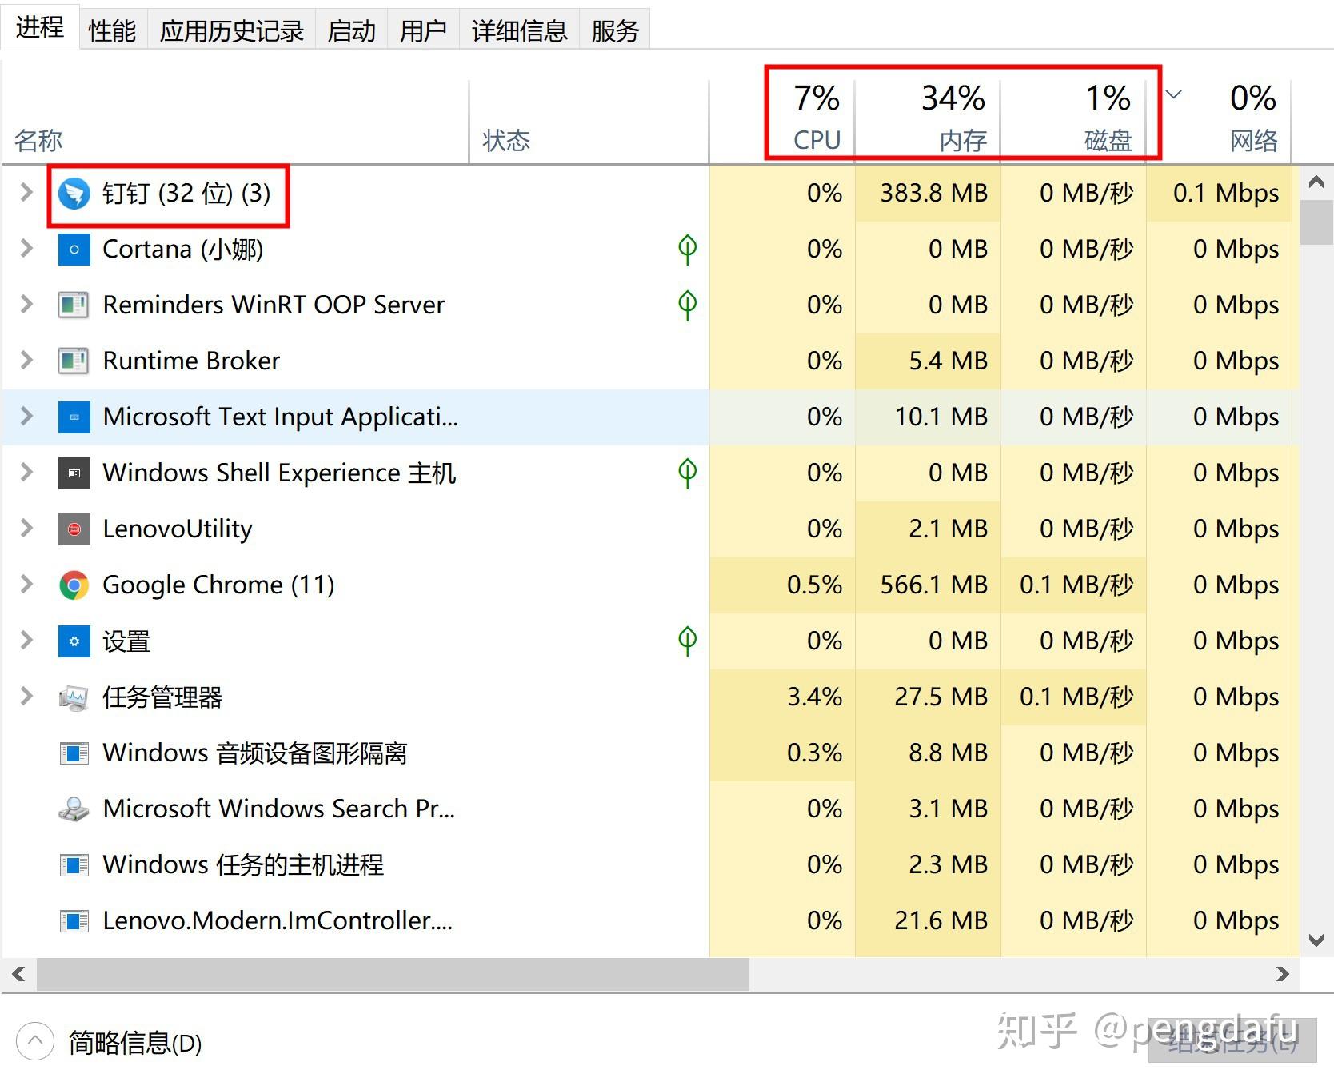Click the Windows Shell Experience 主机 icon
The width and height of the screenshot is (1334, 1090).
coord(74,473)
